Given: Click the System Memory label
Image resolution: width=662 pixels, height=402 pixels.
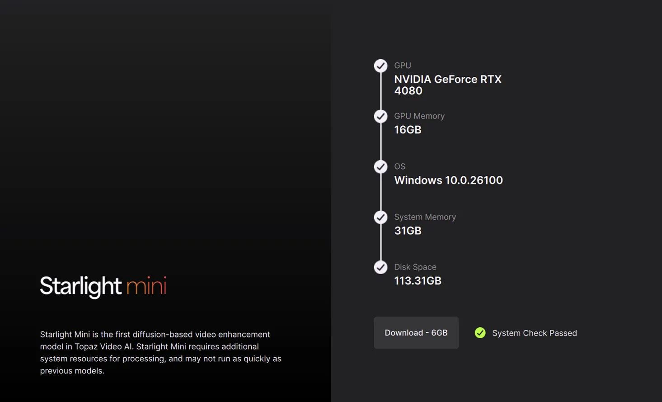Looking at the screenshot, I should [425, 217].
